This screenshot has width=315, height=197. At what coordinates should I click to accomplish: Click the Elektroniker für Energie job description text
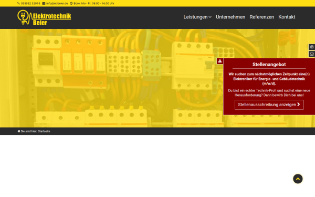click(x=269, y=79)
